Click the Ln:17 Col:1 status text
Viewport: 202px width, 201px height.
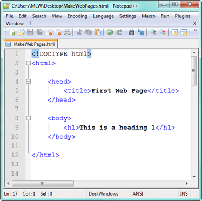tap(19, 194)
